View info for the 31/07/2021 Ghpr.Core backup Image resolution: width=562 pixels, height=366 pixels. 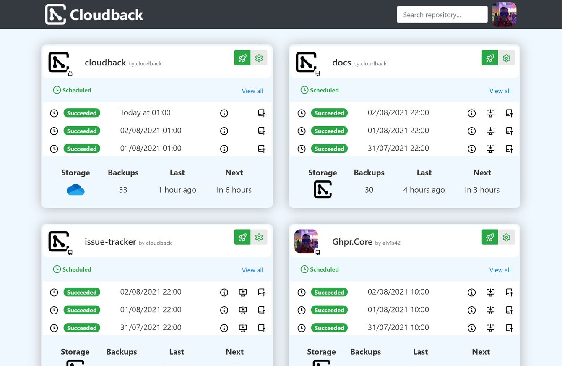471,328
